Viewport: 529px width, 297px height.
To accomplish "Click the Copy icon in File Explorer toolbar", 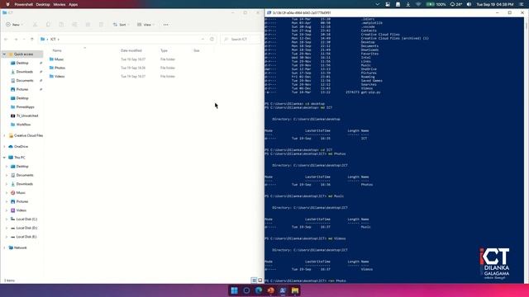I will (x=48, y=25).
